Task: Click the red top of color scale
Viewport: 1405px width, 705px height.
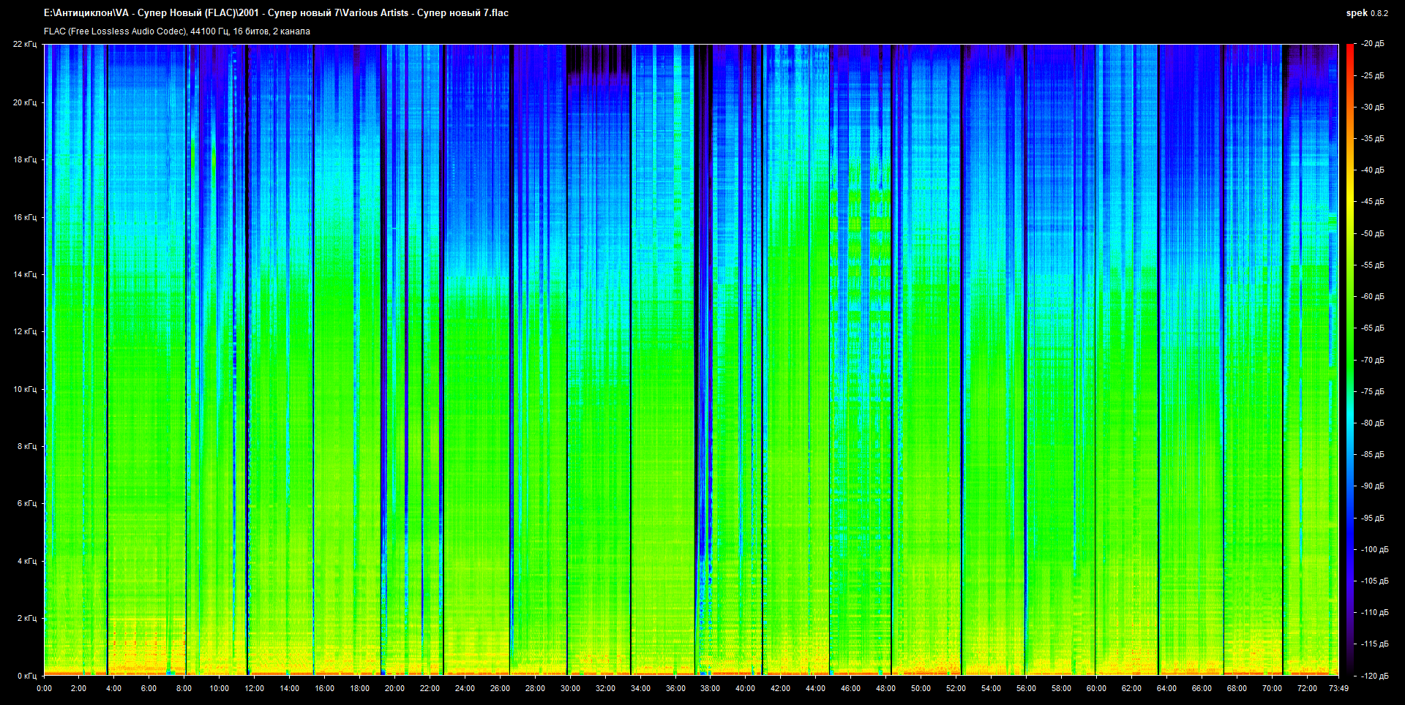Action: coord(1349,48)
